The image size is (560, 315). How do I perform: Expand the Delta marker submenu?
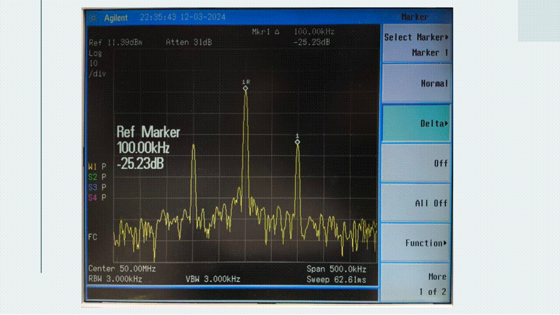point(416,123)
